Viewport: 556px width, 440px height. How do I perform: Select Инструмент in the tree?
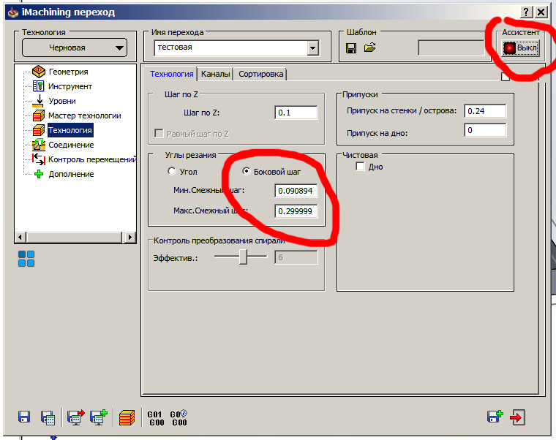click(70, 86)
